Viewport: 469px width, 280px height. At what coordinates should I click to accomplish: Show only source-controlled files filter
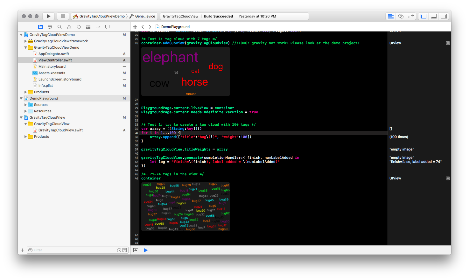pos(125,250)
